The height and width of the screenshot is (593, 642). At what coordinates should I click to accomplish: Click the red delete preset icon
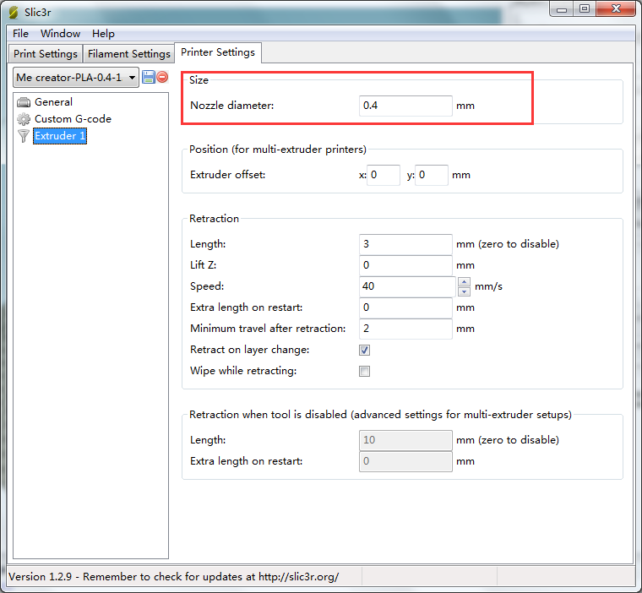pyautogui.click(x=162, y=78)
